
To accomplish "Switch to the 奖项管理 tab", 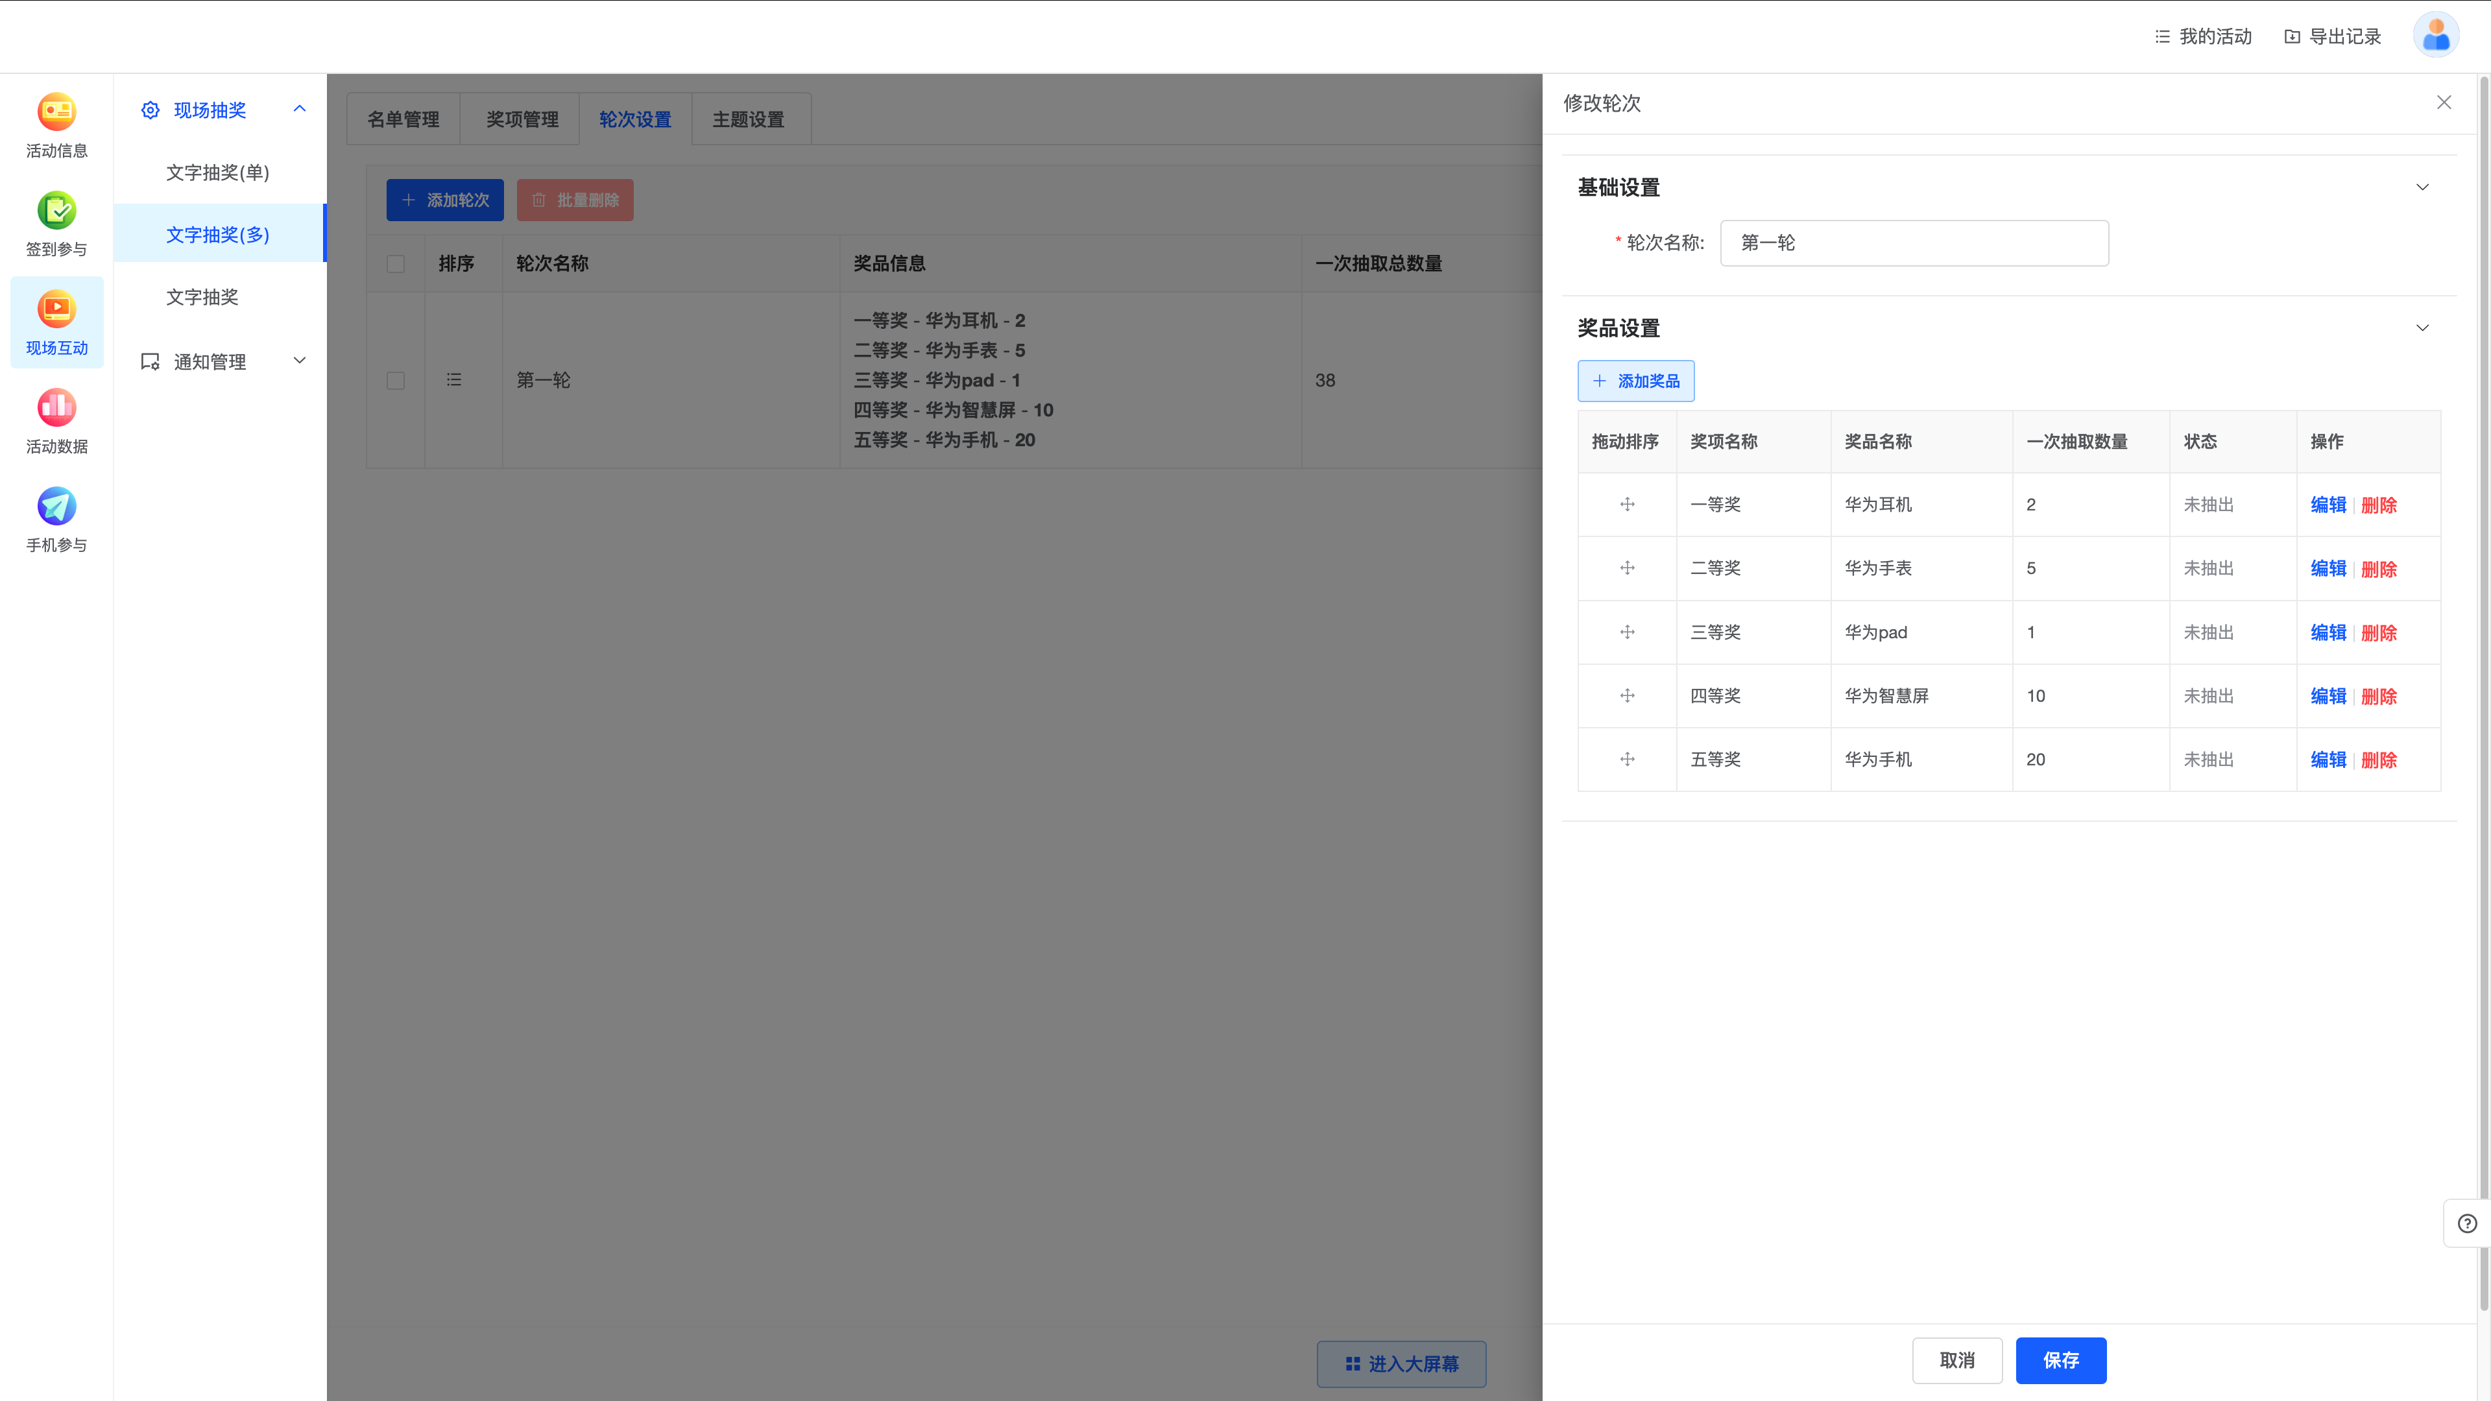I will pyautogui.click(x=522, y=119).
